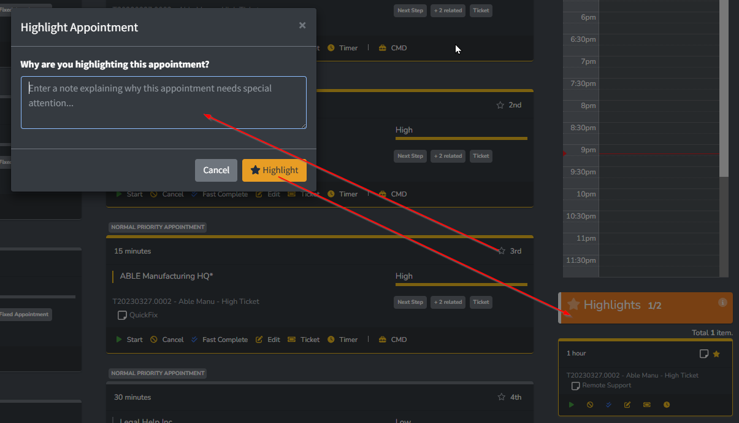Click the Start play icon in highlighted appointment card

point(571,405)
